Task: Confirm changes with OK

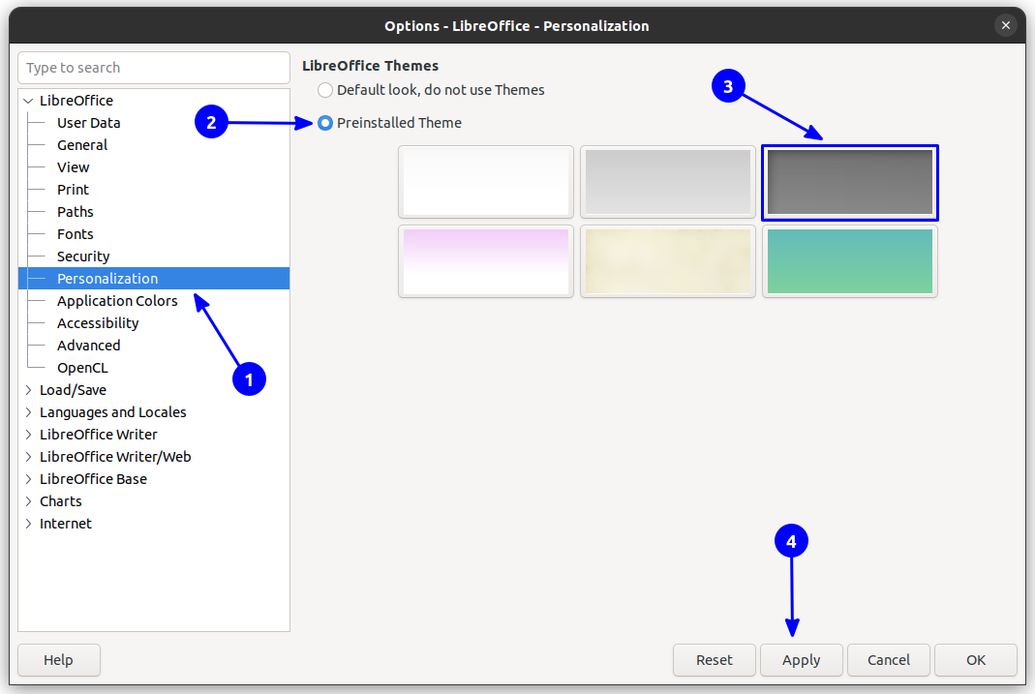Action: pos(975,660)
